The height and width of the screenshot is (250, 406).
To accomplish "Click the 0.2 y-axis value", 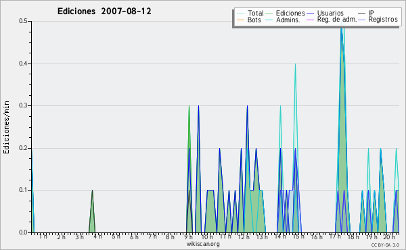I will (23, 148).
